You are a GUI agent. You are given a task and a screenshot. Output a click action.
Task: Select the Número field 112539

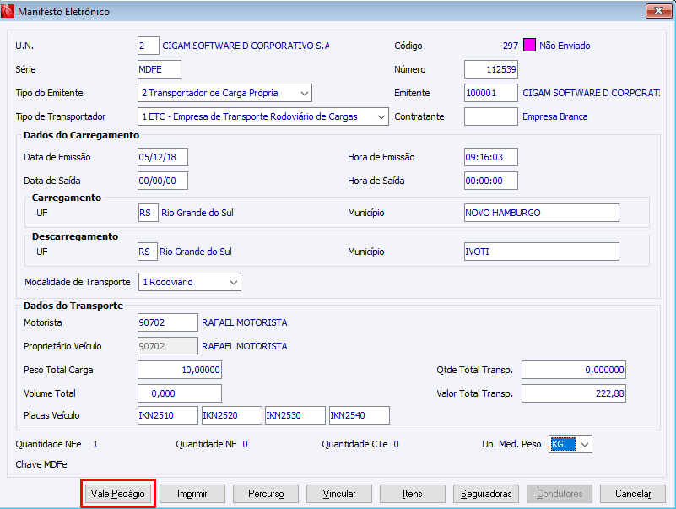click(490, 69)
